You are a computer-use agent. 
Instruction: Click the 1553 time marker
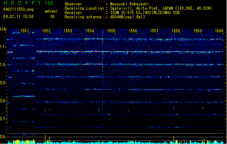68,31
